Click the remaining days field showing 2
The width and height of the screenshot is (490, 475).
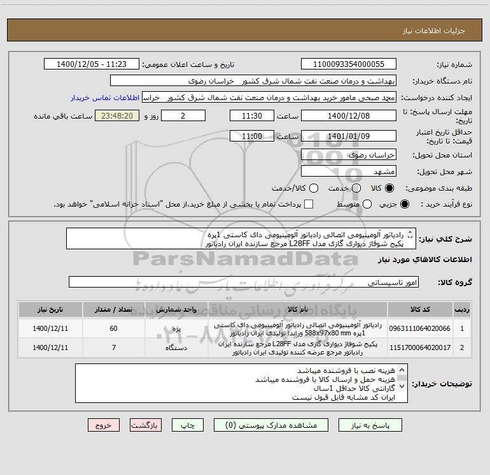point(183,115)
